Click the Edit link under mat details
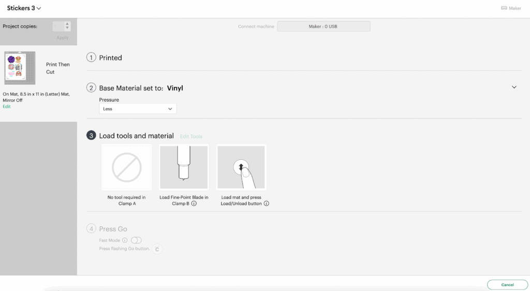530x291 pixels. pyautogui.click(x=7, y=106)
